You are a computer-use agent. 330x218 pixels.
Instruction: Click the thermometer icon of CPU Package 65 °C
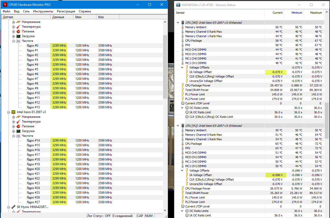(x=183, y=144)
